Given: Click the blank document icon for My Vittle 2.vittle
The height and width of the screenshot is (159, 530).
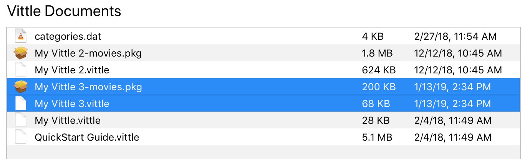Looking at the screenshot, I should [21, 70].
